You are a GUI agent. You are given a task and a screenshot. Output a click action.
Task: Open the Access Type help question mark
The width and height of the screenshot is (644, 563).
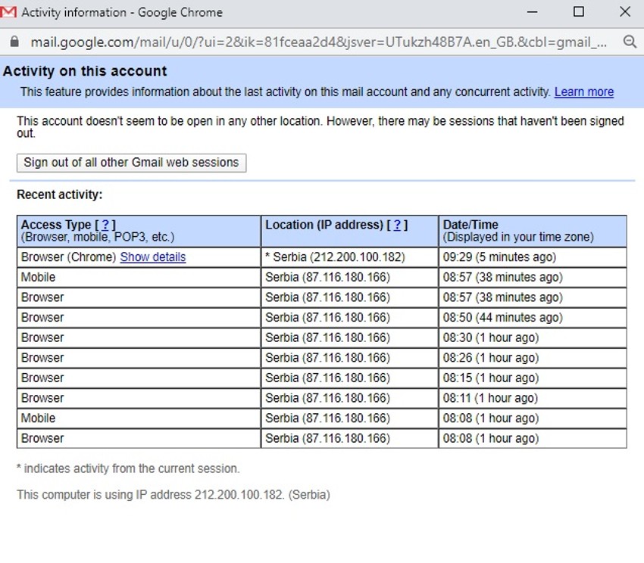(105, 225)
